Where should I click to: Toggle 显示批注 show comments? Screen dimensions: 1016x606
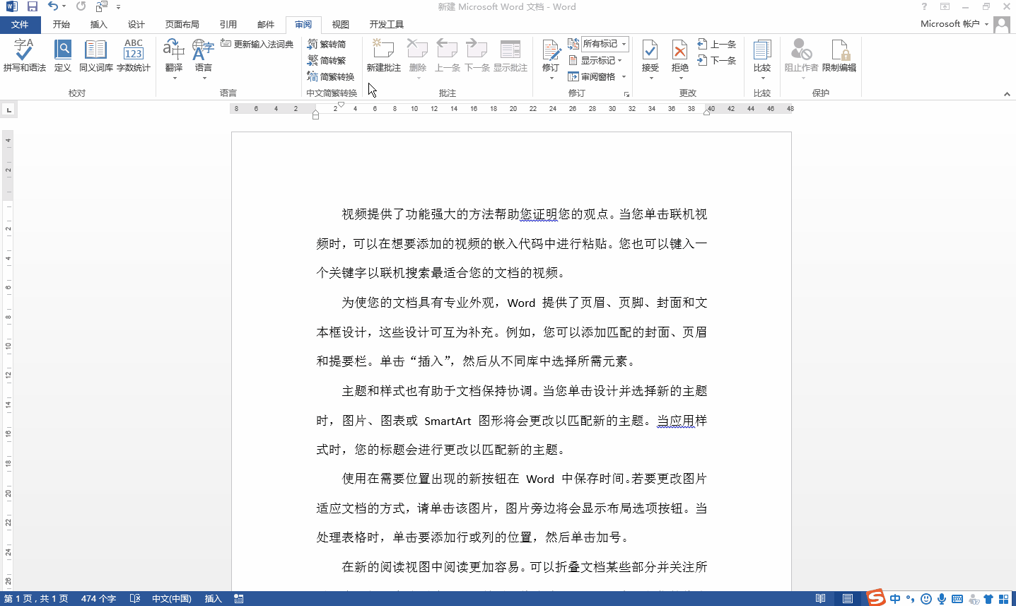[x=511, y=57]
